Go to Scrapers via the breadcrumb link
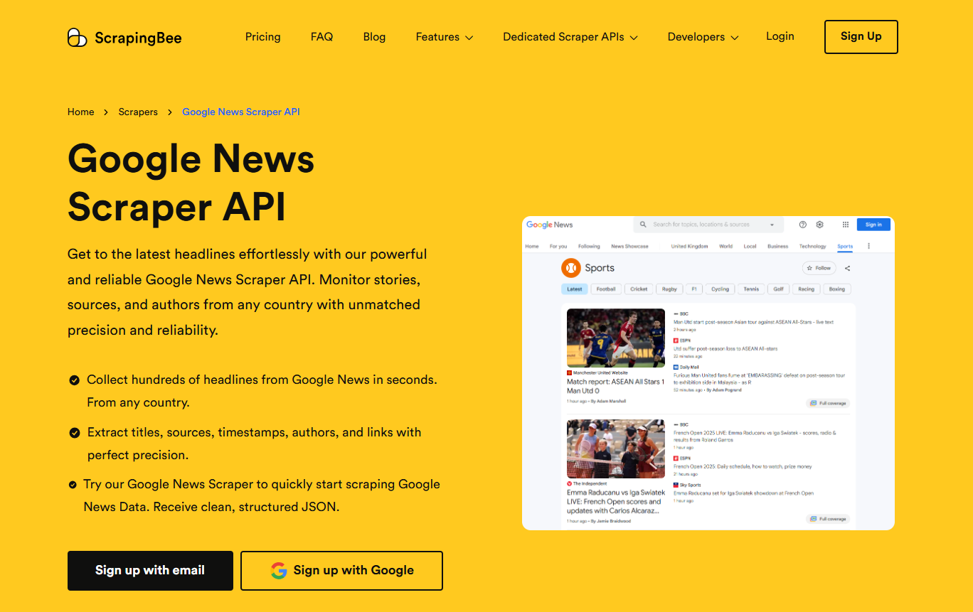 click(x=138, y=112)
